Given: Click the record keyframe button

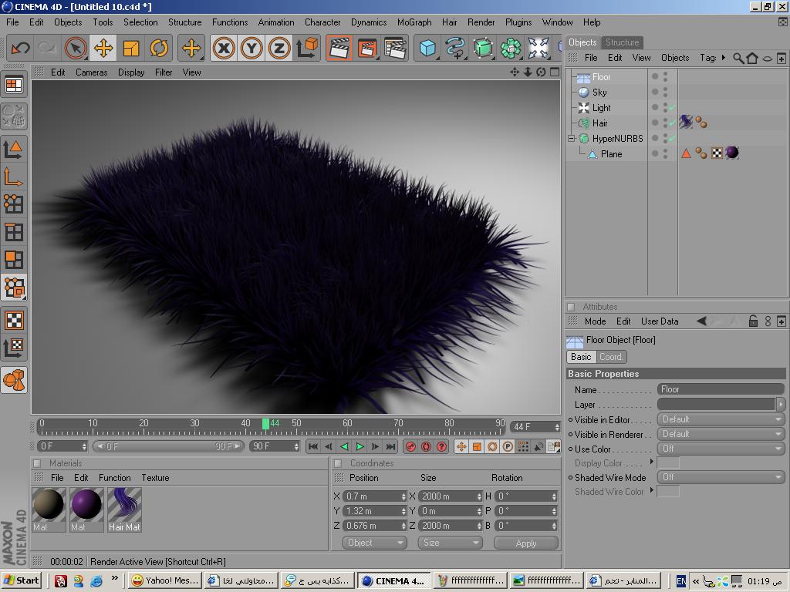Looking at the screenshot, I should pyautogui.click(x=410, y=446).
